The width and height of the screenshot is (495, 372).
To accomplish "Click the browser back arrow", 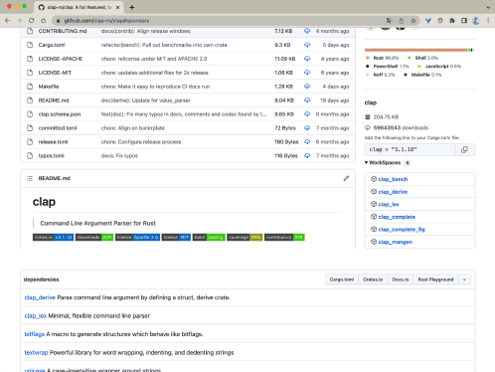I will click(x=8, y=21).
